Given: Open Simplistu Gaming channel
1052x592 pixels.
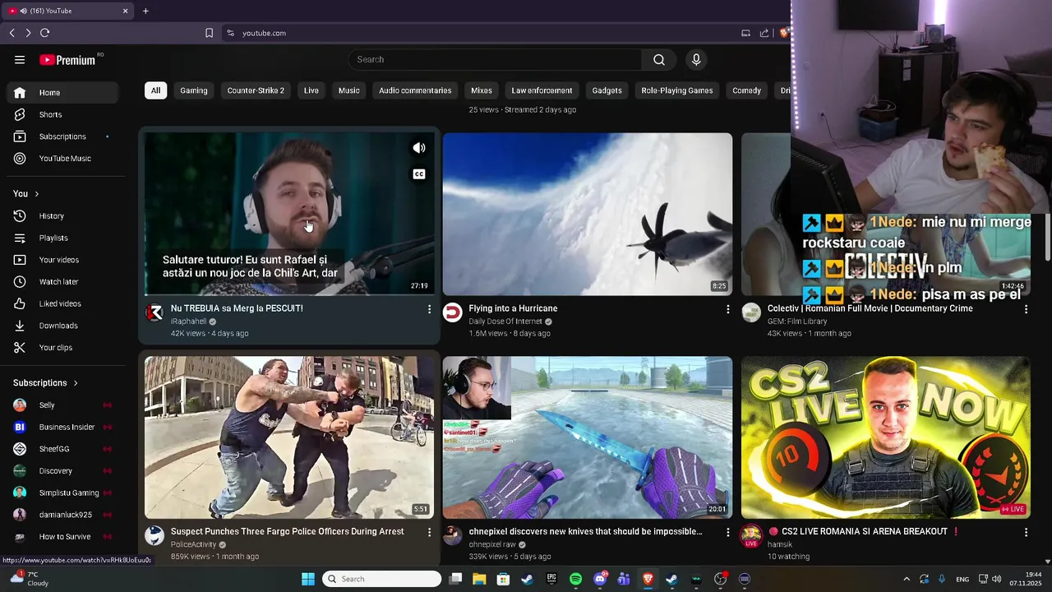Looking at the screenshot, I should coord(62,493).
